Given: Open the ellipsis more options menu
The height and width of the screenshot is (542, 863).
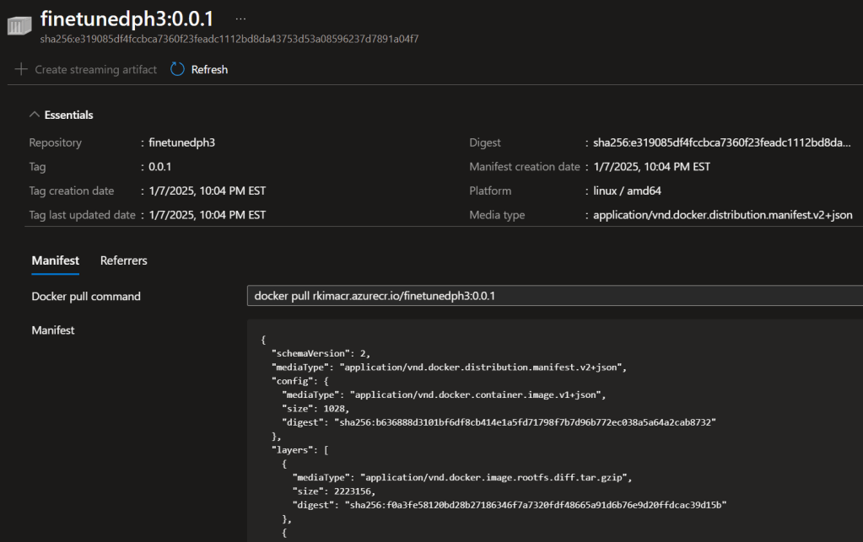Looking at the screenshot, I should pos(242,18).
